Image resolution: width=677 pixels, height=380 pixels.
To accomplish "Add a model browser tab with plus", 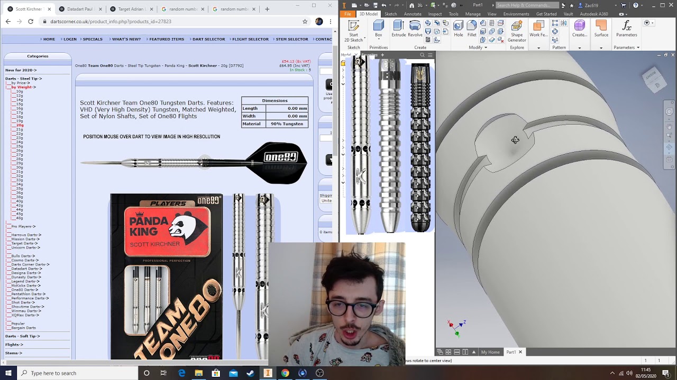I will 382,55.
